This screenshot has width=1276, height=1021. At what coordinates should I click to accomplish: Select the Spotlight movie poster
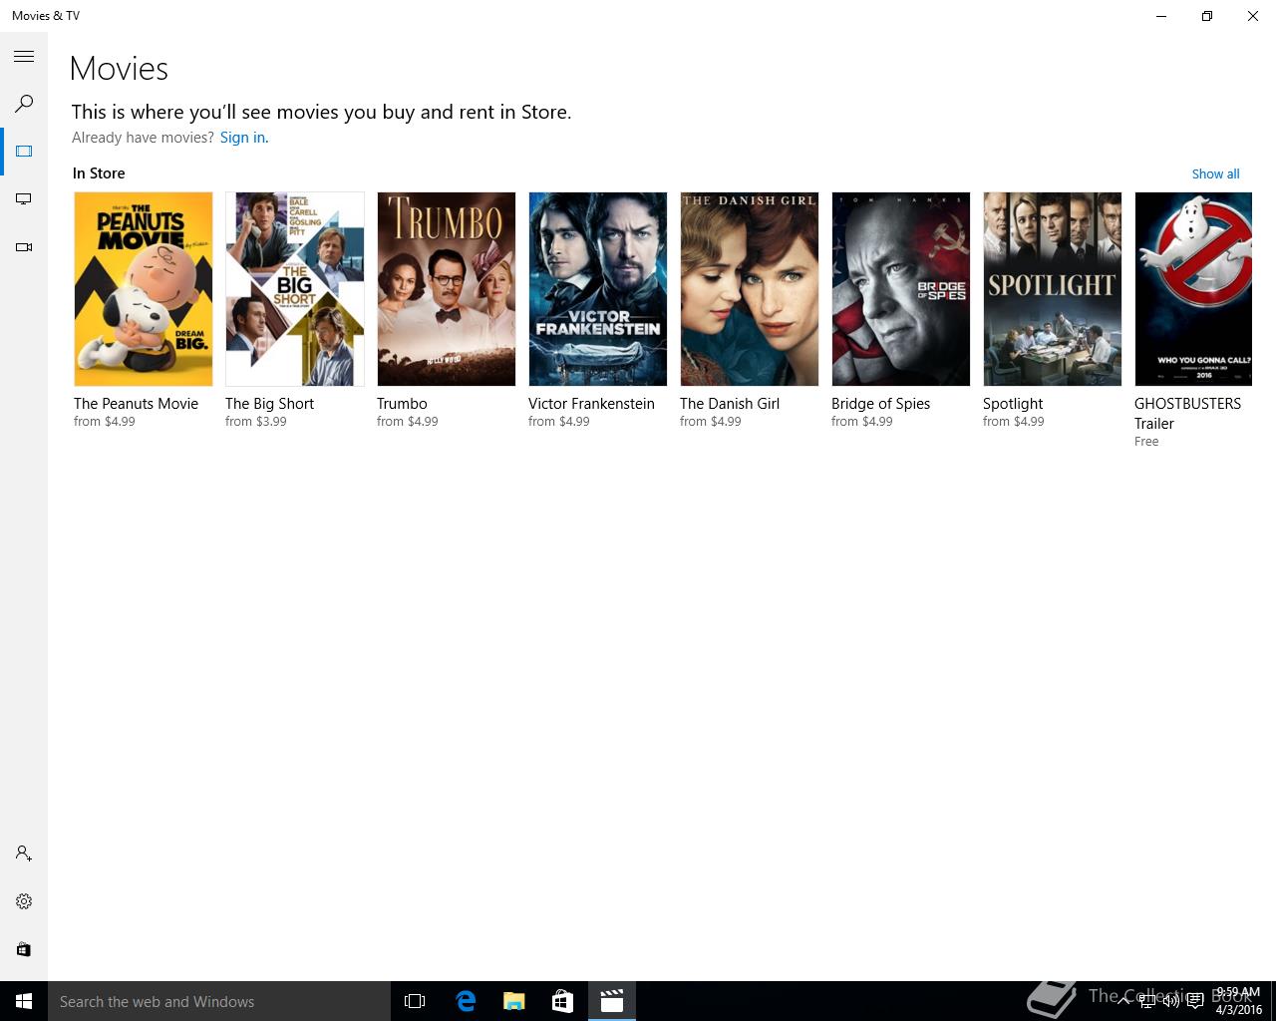pos(1053,289)
